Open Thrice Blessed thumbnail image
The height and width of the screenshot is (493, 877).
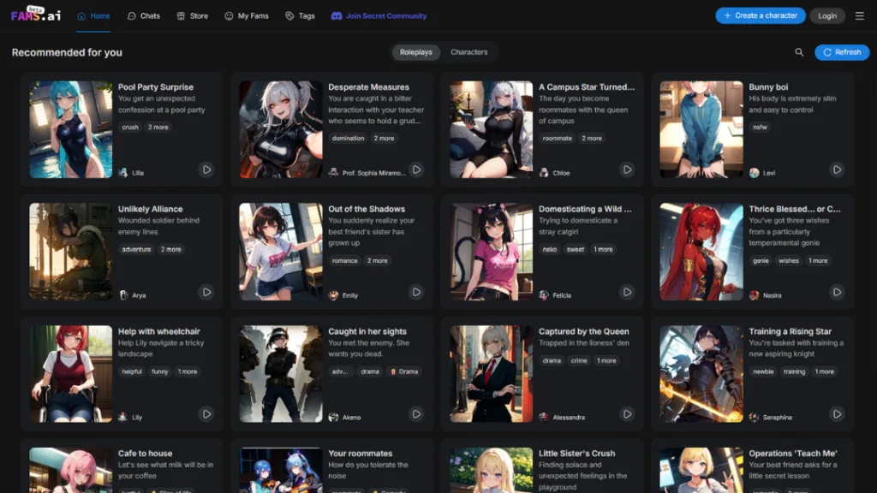pyautogui.click(x=701, y=252)
